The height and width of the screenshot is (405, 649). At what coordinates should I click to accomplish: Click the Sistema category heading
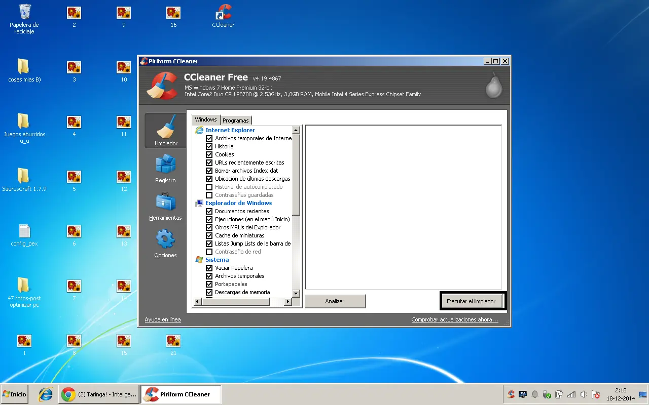tap(217, 260)
